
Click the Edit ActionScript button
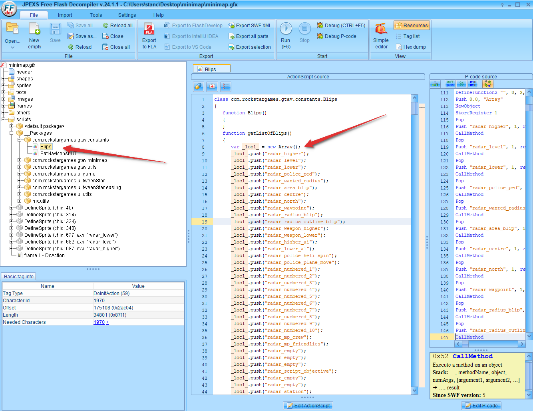click(x=308, y=405)
